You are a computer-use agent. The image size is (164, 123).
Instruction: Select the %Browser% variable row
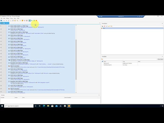click(132, 63)
